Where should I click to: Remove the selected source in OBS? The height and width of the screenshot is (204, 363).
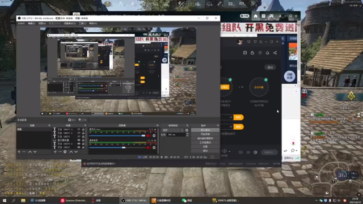pos(60,152)
